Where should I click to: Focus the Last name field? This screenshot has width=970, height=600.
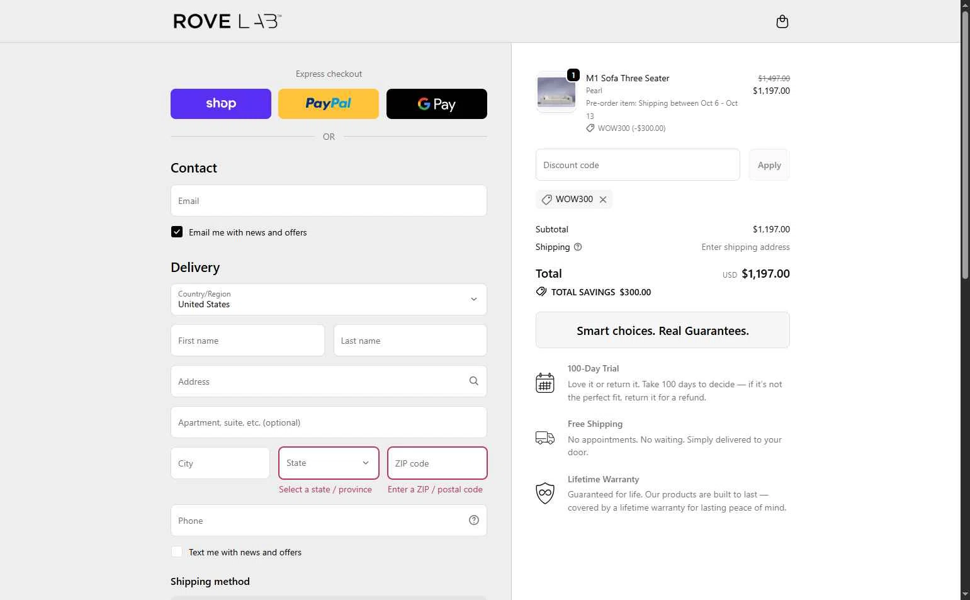click(410, 341)
